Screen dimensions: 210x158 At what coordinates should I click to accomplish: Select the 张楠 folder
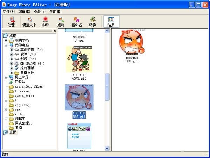tap(18, 128)
